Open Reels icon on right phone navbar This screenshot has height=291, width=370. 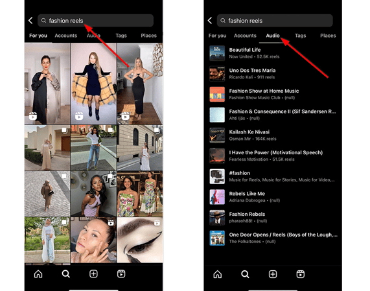(x=301, y=274)
